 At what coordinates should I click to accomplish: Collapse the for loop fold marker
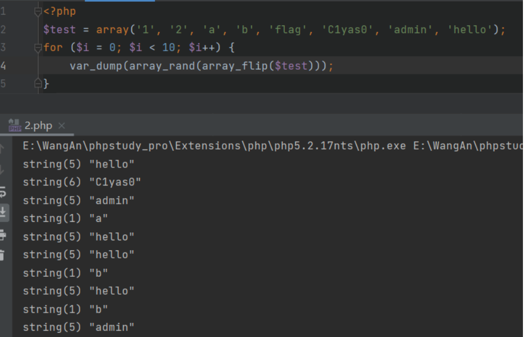pos(38,48)
